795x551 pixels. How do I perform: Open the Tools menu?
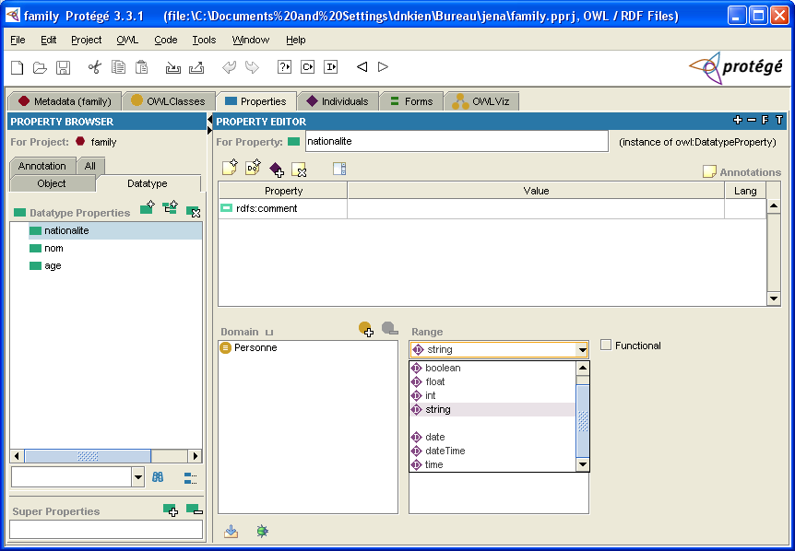click(x=204, y=40)
